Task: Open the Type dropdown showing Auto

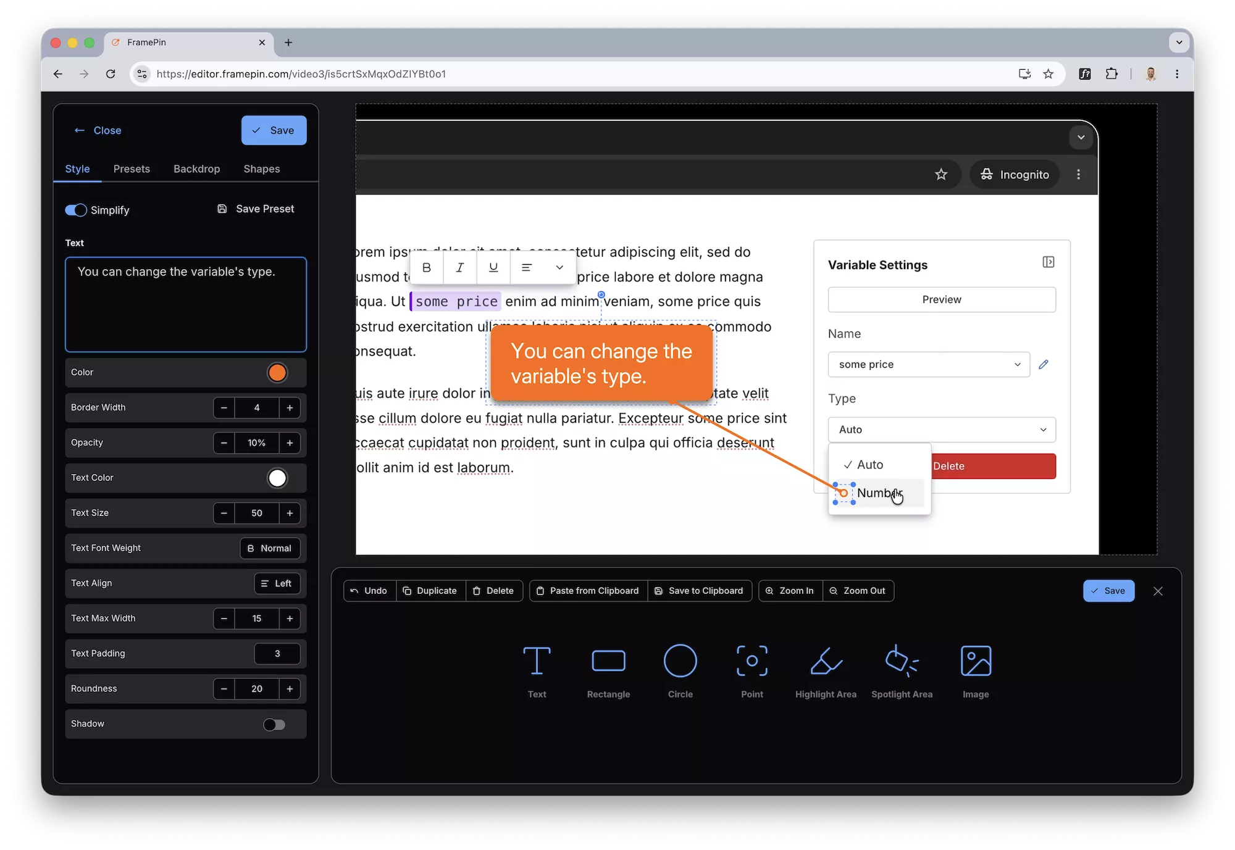Action: (x=942, y=430)
